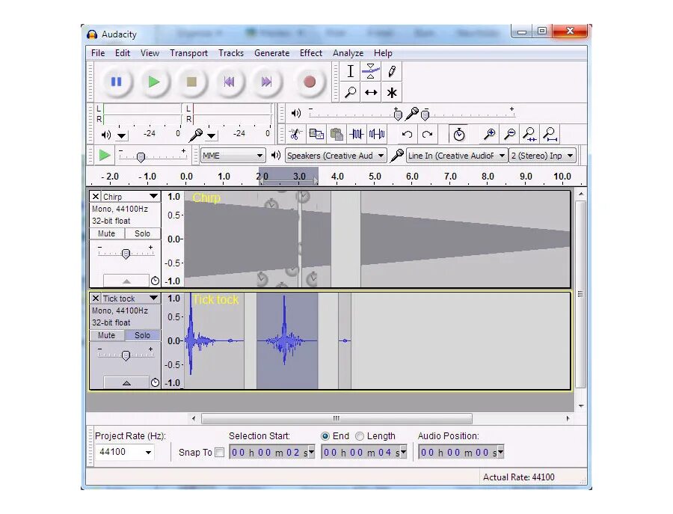This screenshot has width=673, height=514.
Task: Open the output meter speaker dropdown
Action: [x=122, y=136]
